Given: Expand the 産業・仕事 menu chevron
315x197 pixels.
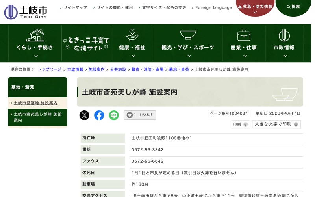Looking at the screenshot, I should point(245,56).
